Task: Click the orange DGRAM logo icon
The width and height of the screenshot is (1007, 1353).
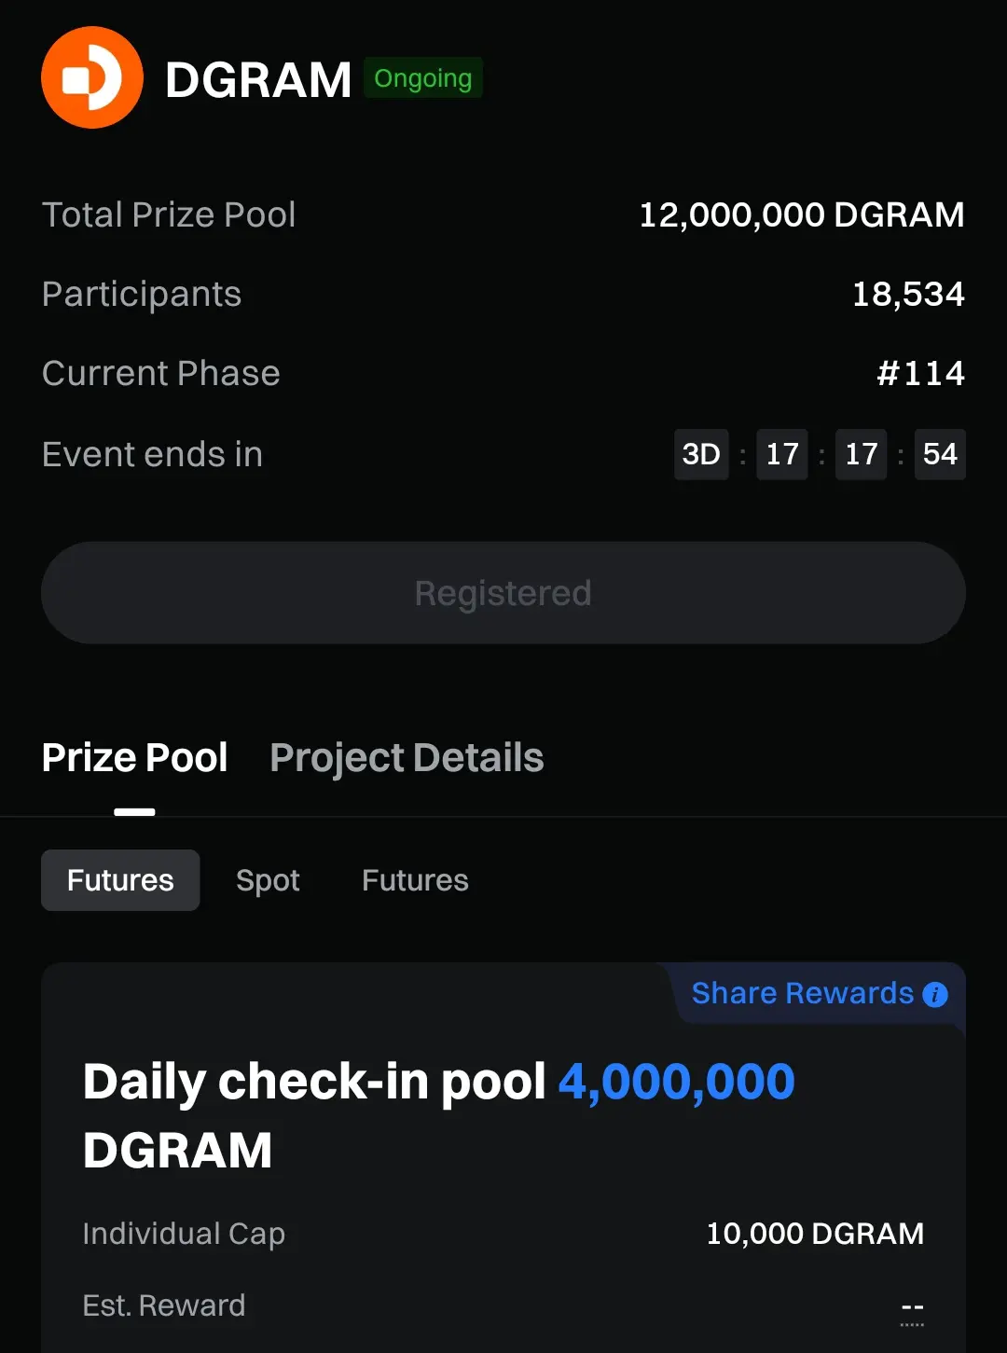Action: click(92, 77)
